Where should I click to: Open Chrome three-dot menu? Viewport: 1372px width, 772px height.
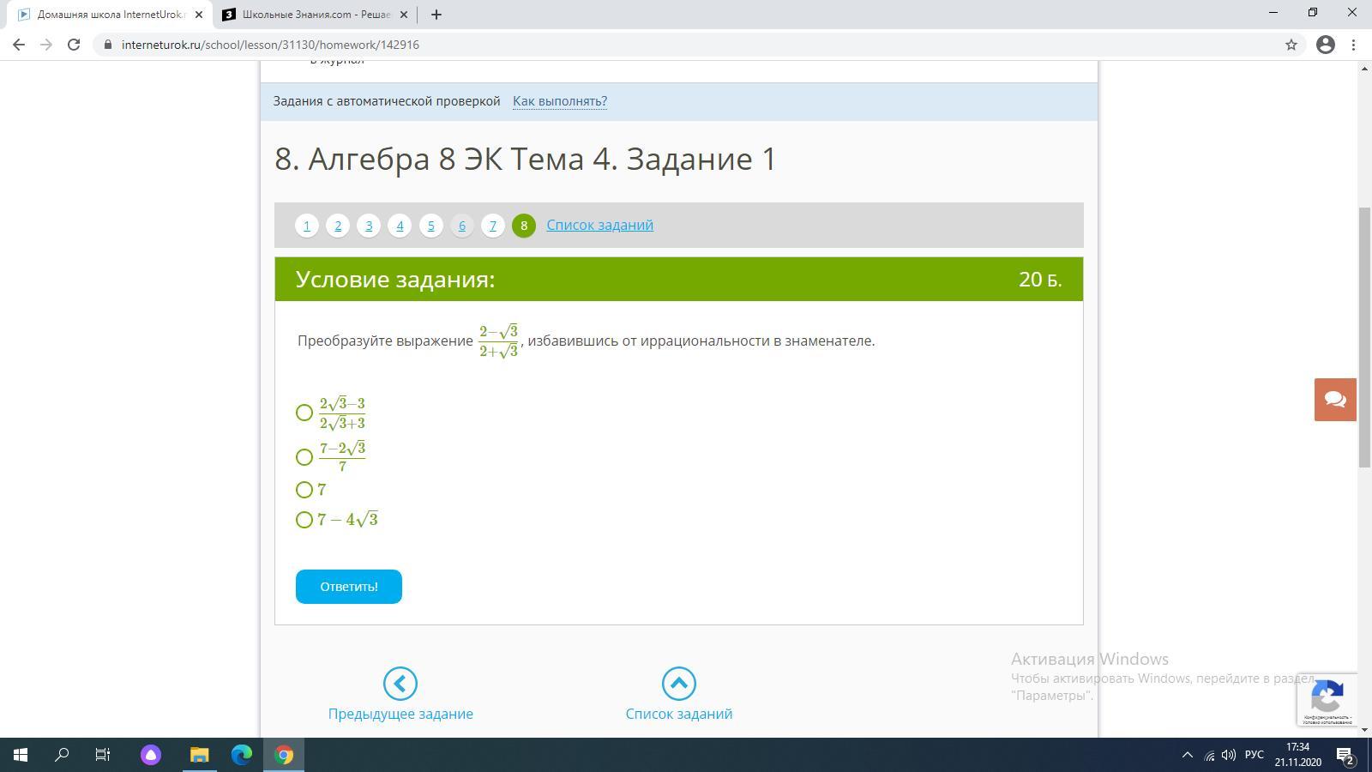[x=1353, y=45]
